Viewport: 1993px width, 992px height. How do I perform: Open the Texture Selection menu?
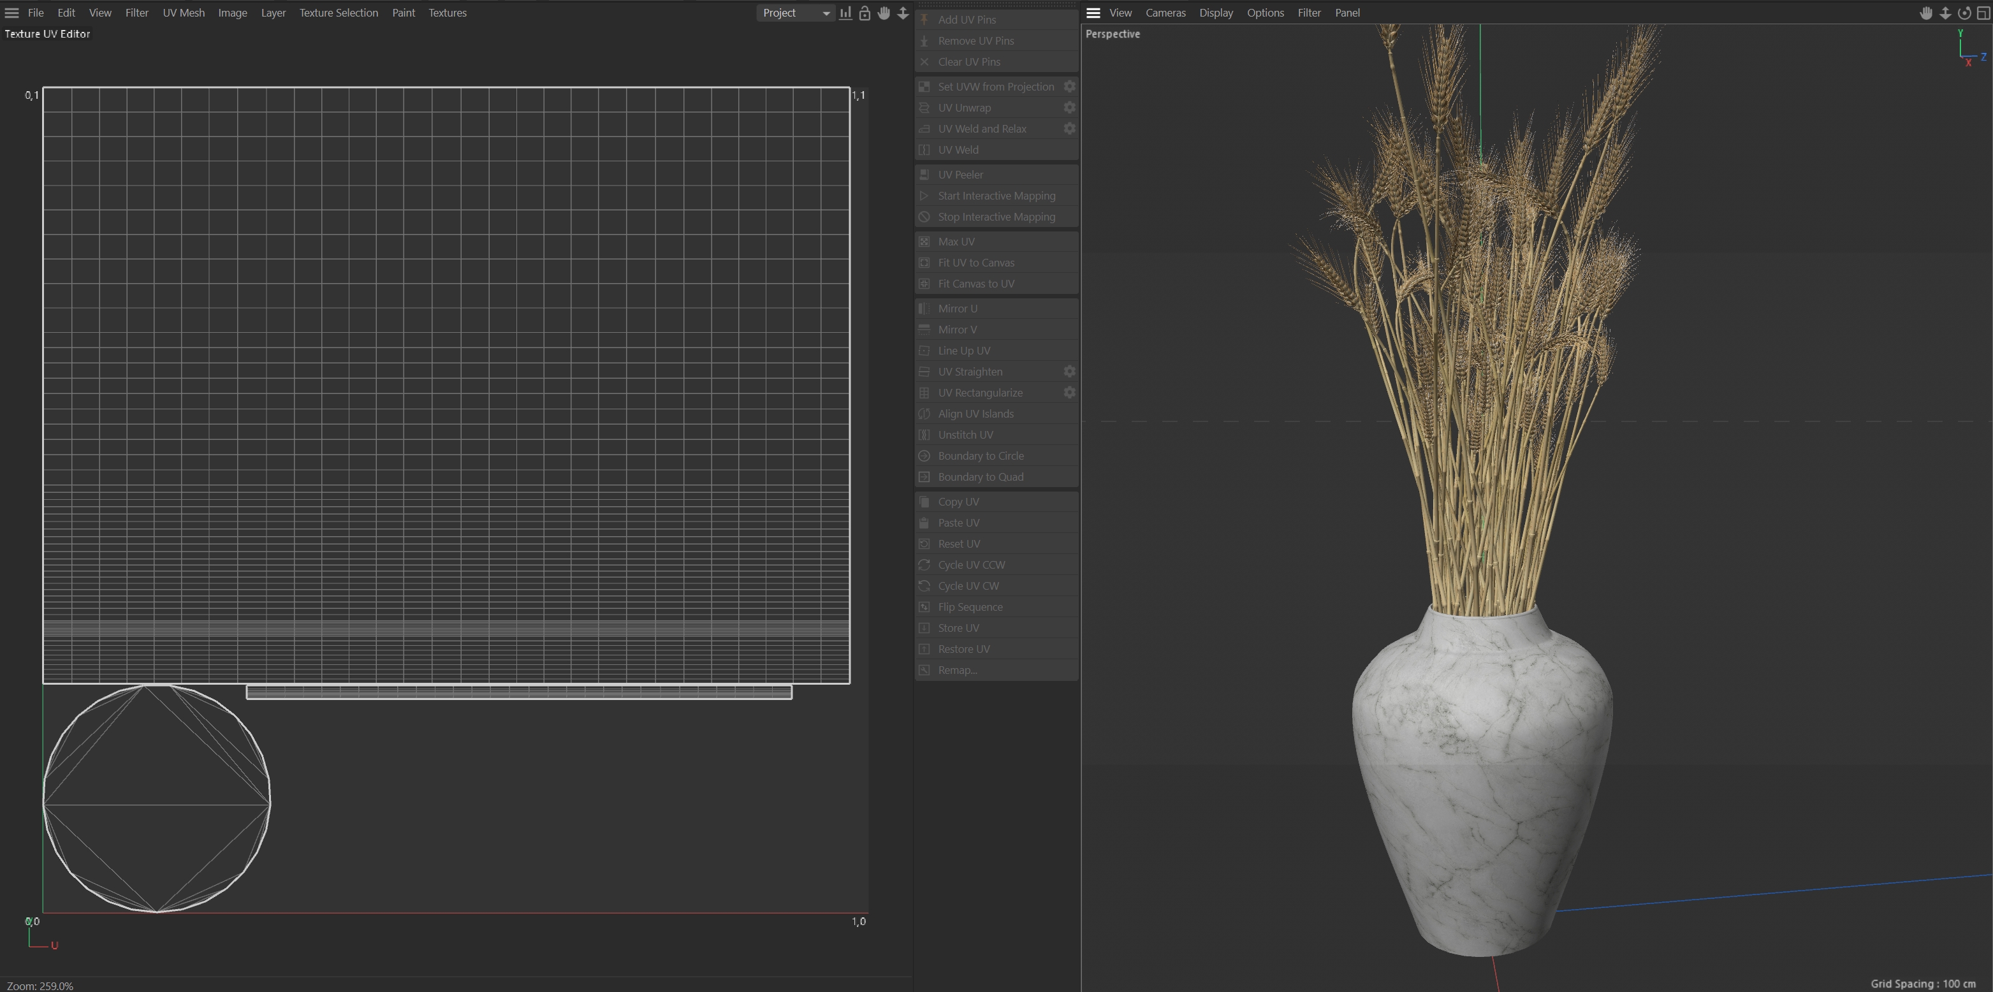(x=338, y=13)
